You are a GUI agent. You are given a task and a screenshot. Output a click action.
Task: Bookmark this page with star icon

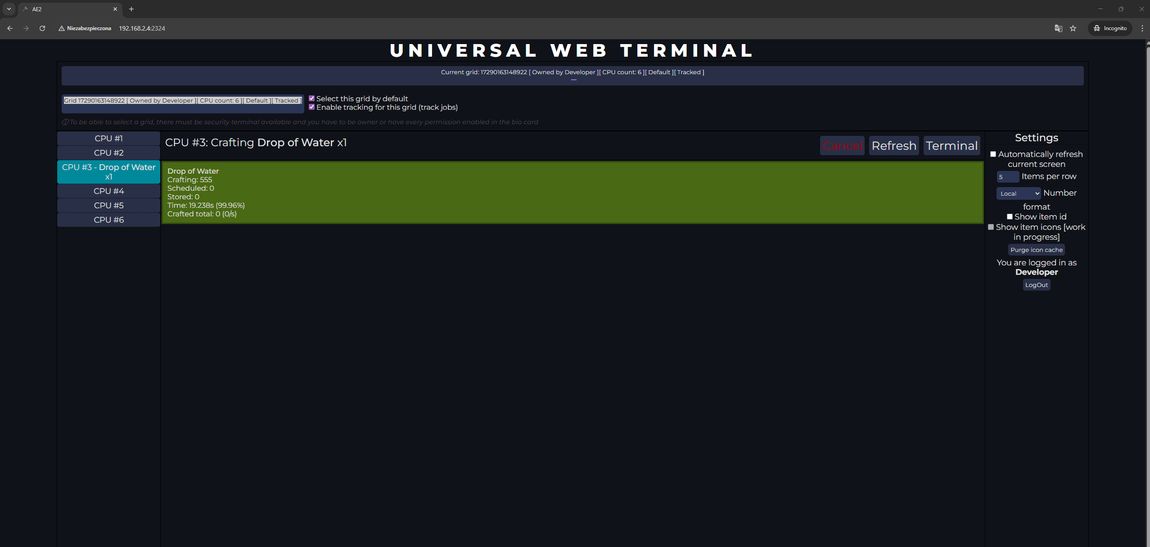(x=1073, y=28)
